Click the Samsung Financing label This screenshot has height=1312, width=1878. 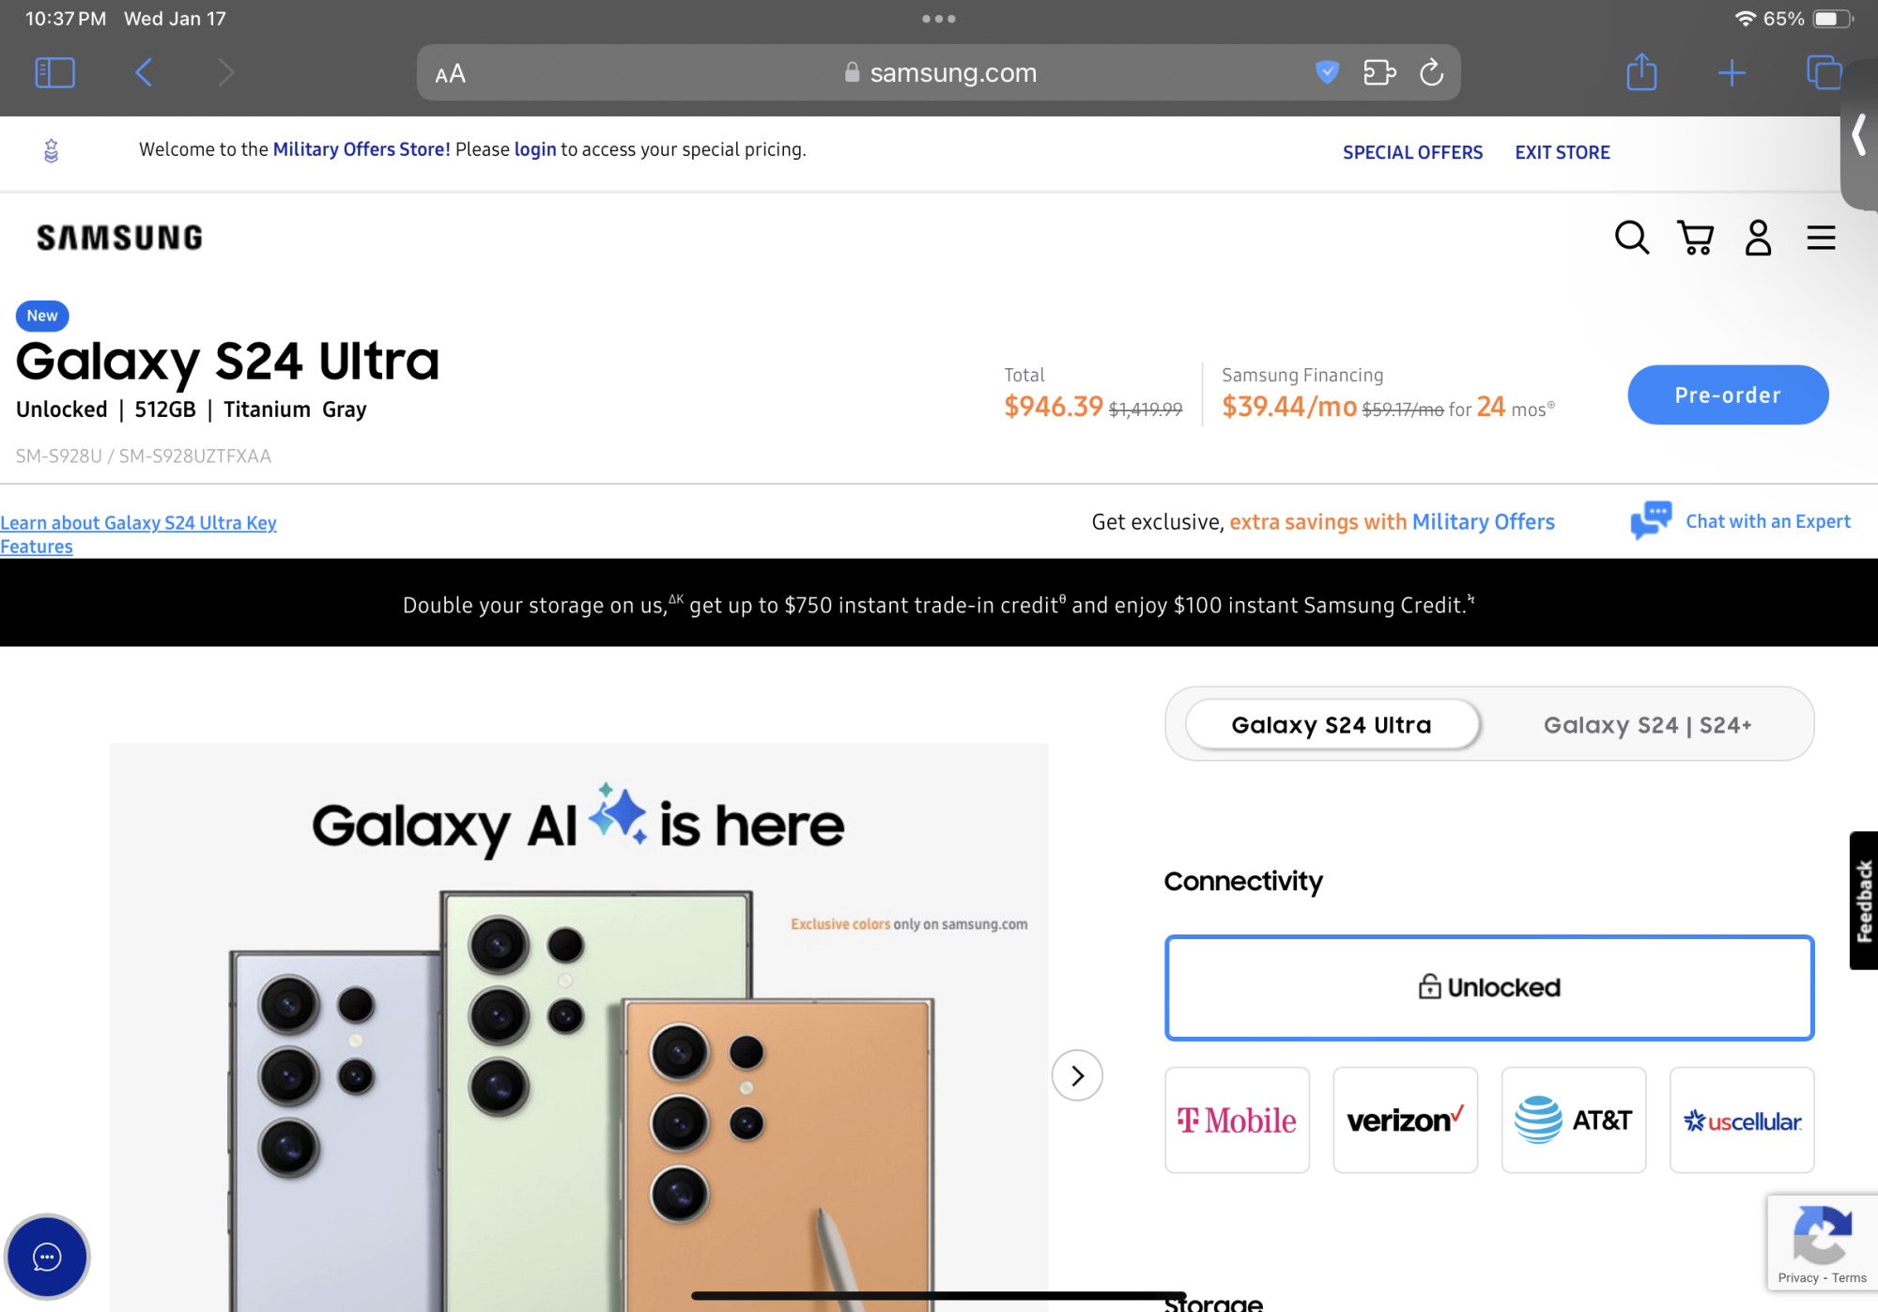(x=1302, y=375)
